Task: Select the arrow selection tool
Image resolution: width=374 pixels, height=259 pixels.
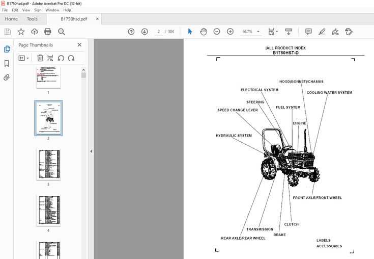Action: [x=190, y=32]
